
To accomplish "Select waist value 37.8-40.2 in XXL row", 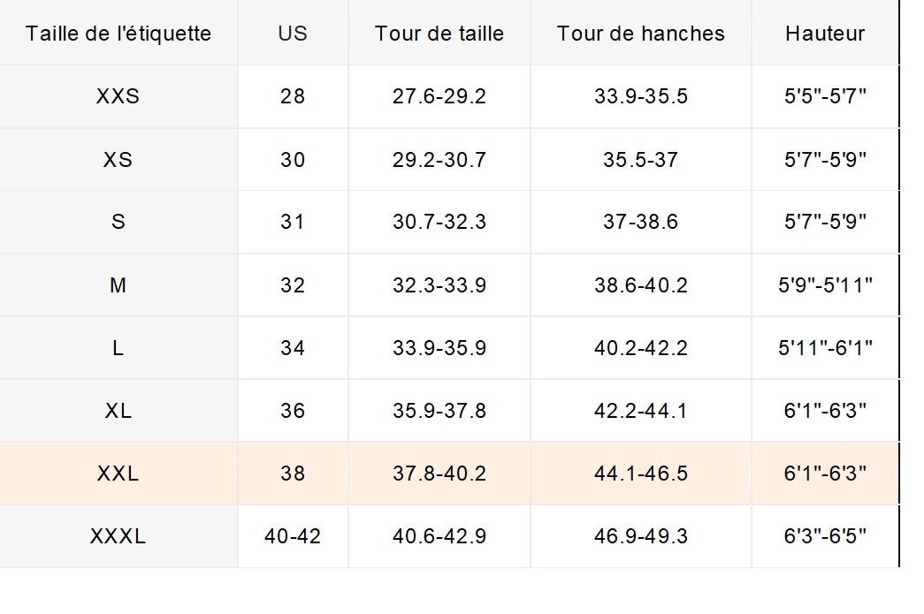I will tap(439, 474).
